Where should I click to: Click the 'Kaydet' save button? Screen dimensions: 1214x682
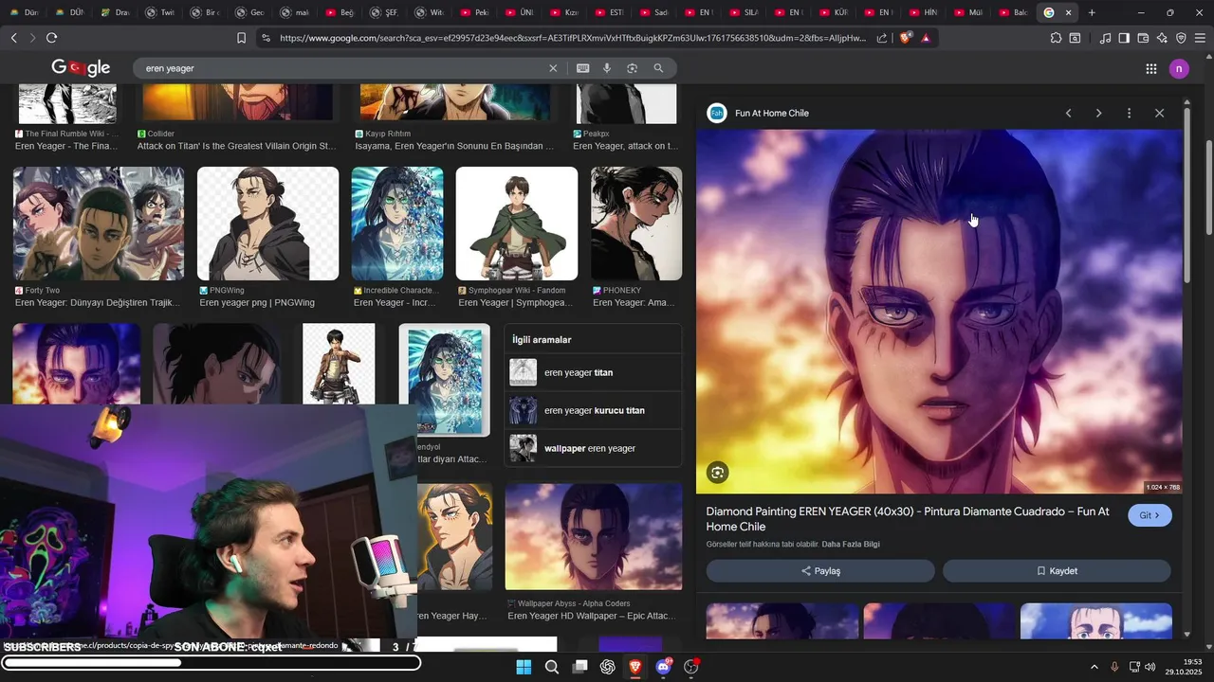pos(1057,571)
